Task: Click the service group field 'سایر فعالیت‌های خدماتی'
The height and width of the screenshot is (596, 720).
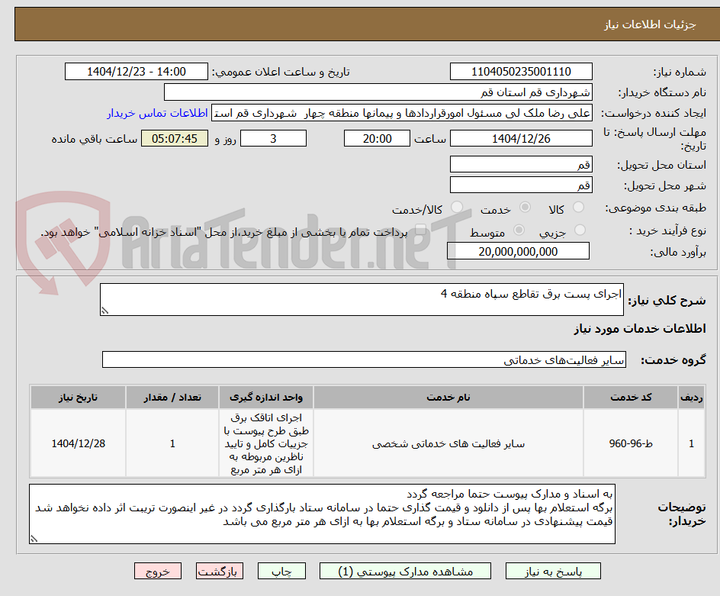Action: pyautogui.click(x=364, y=359)
